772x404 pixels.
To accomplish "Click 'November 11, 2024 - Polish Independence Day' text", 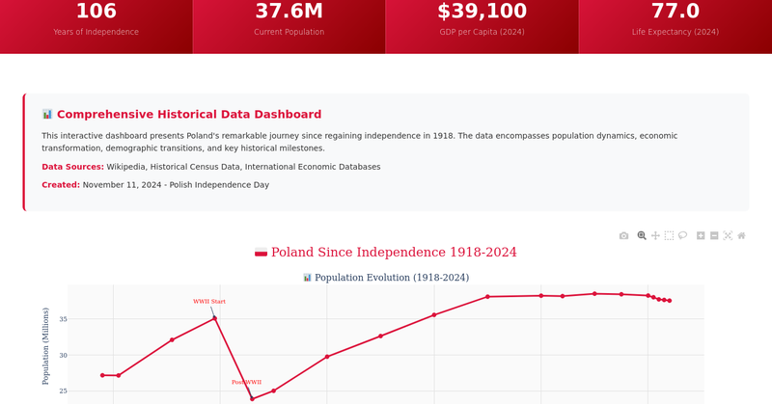I will pyautogui.click(x=176, y=185).
